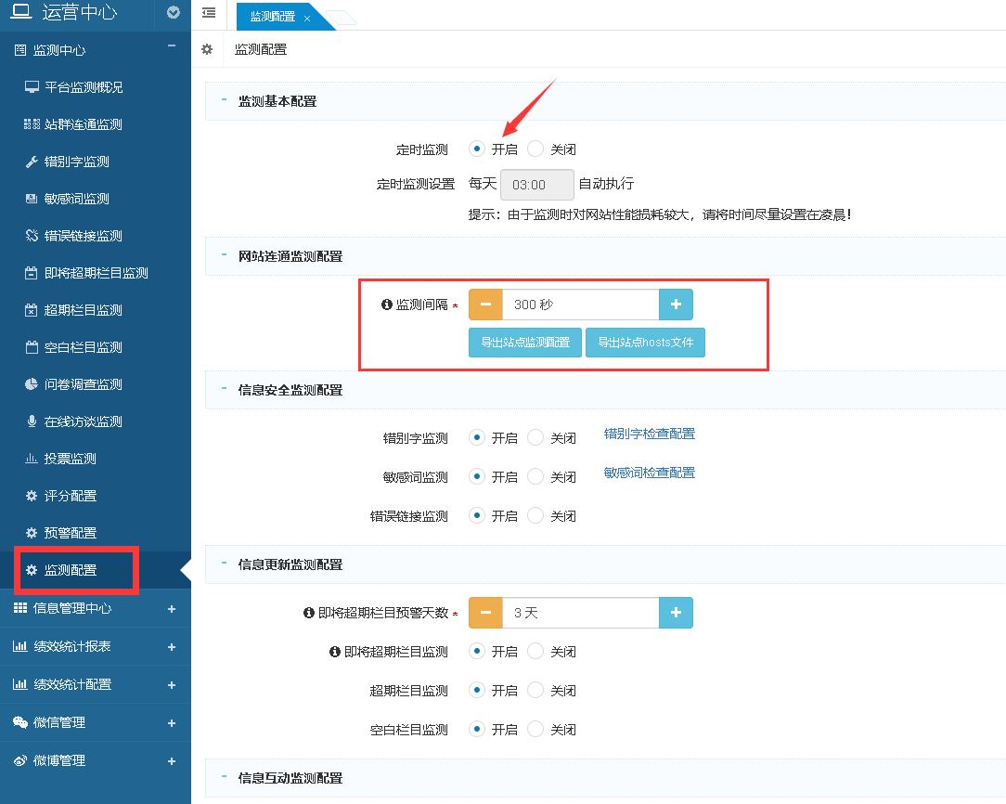Click the sidebar collapse icon in top bar
Viewport: 1006px width, 804px height.
pyautogui.click(x=209, y=13)
